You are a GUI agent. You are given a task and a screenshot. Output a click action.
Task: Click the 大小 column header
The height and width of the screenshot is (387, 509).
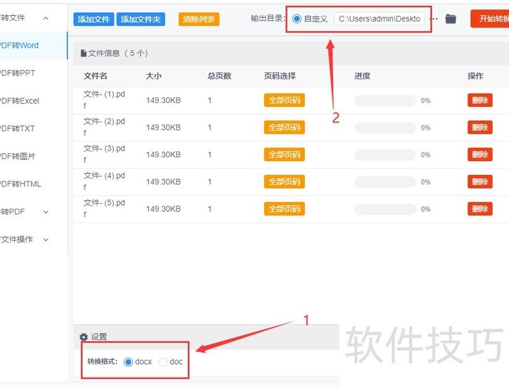[153, 76]
